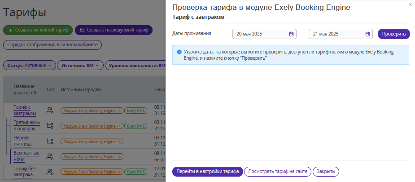The image size is (415, 182).
Task: Open the Тариф с завтраком link in table
Action: (x=25, y=110)
